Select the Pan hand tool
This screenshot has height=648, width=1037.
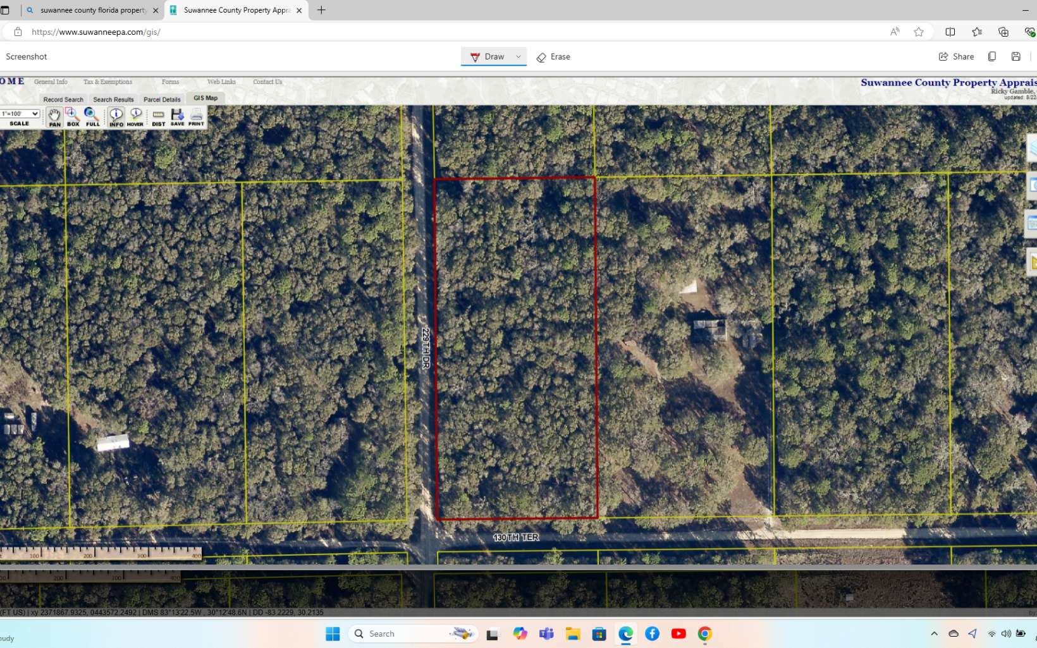(54, 117)
